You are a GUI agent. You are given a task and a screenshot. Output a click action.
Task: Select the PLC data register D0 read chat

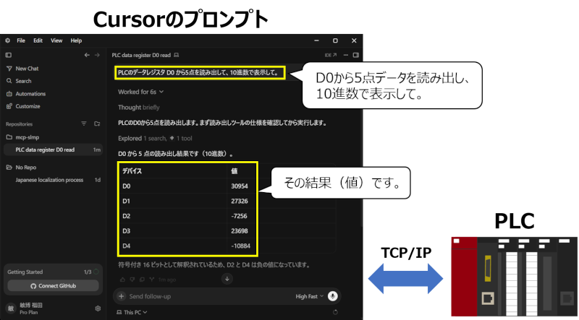(x=53, y=150)
